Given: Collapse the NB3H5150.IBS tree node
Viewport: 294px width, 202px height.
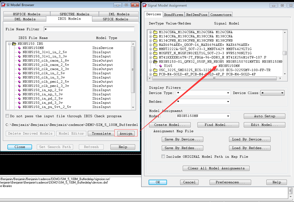Looking at the screenshot, I should click(x=9, y=44).
